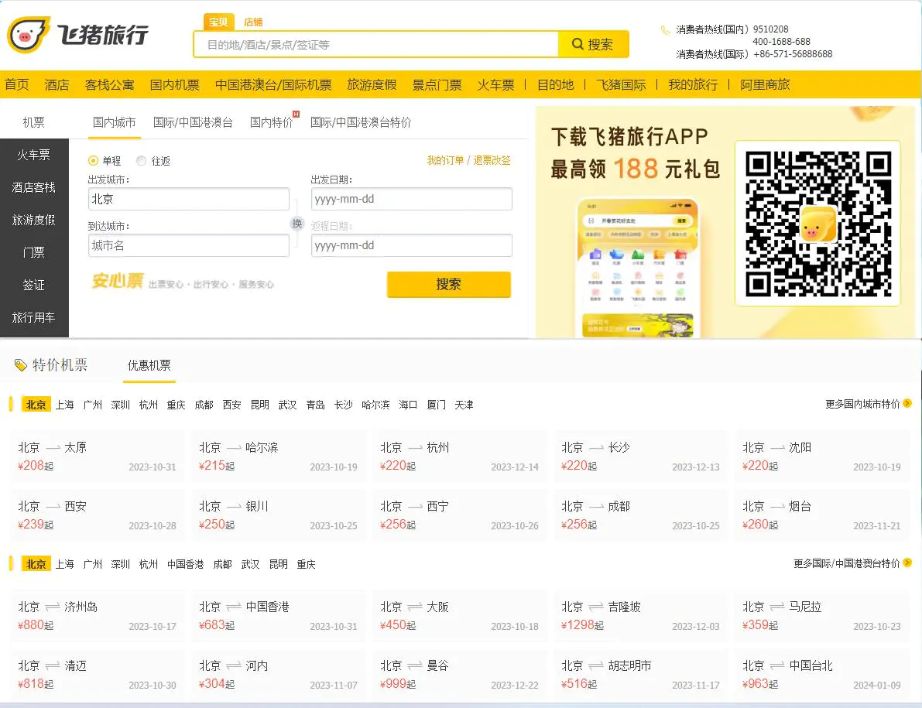Open the 退票改签 link

click(492, 160)
